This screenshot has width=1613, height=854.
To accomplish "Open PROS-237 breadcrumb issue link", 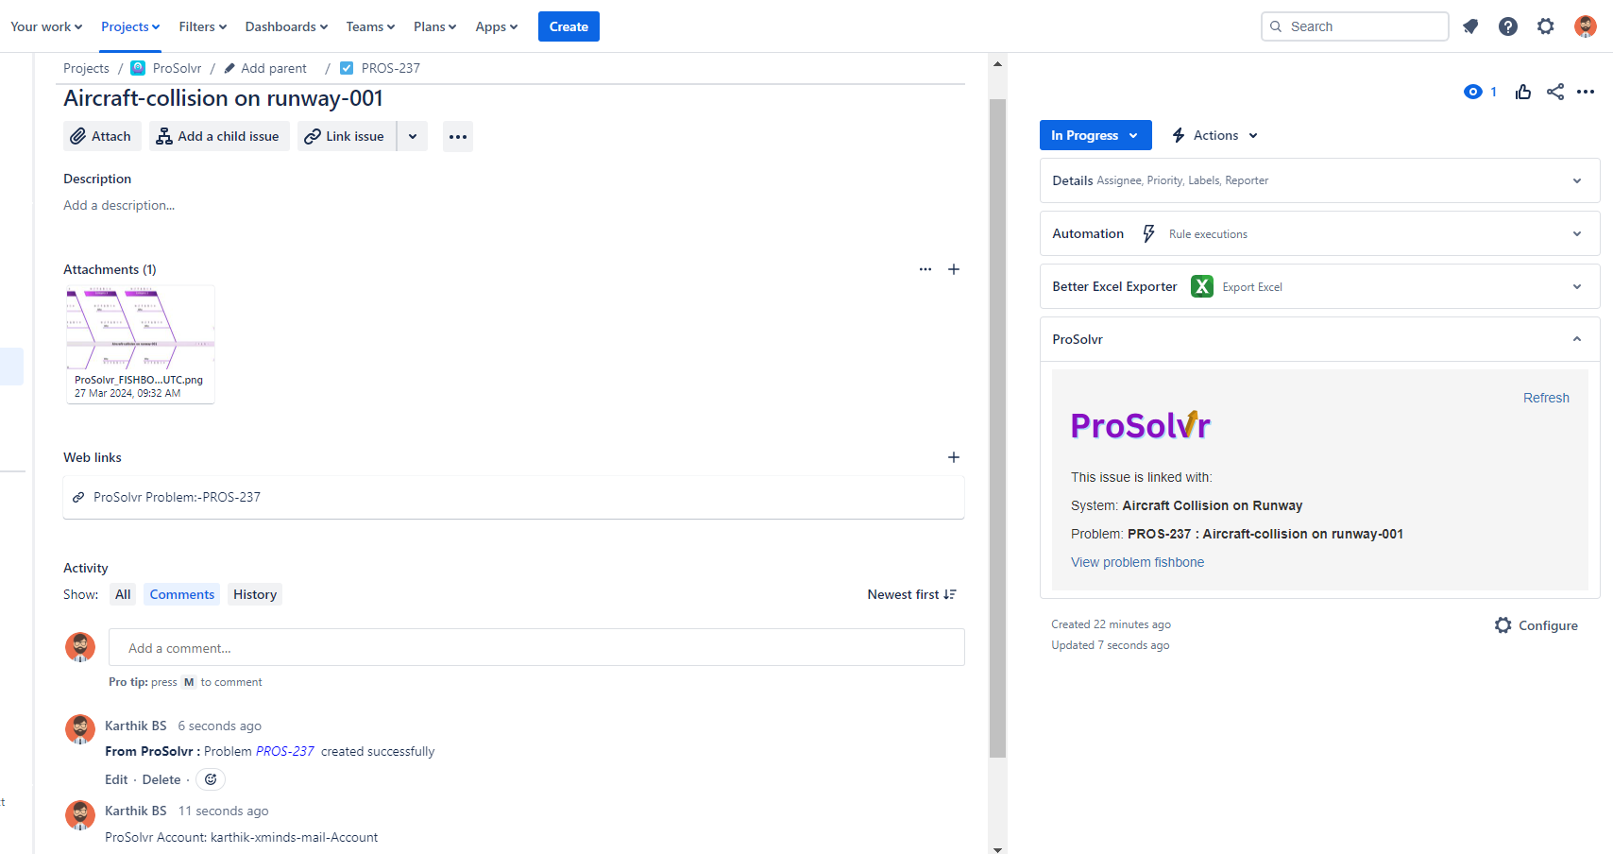I will coord(390,68).
